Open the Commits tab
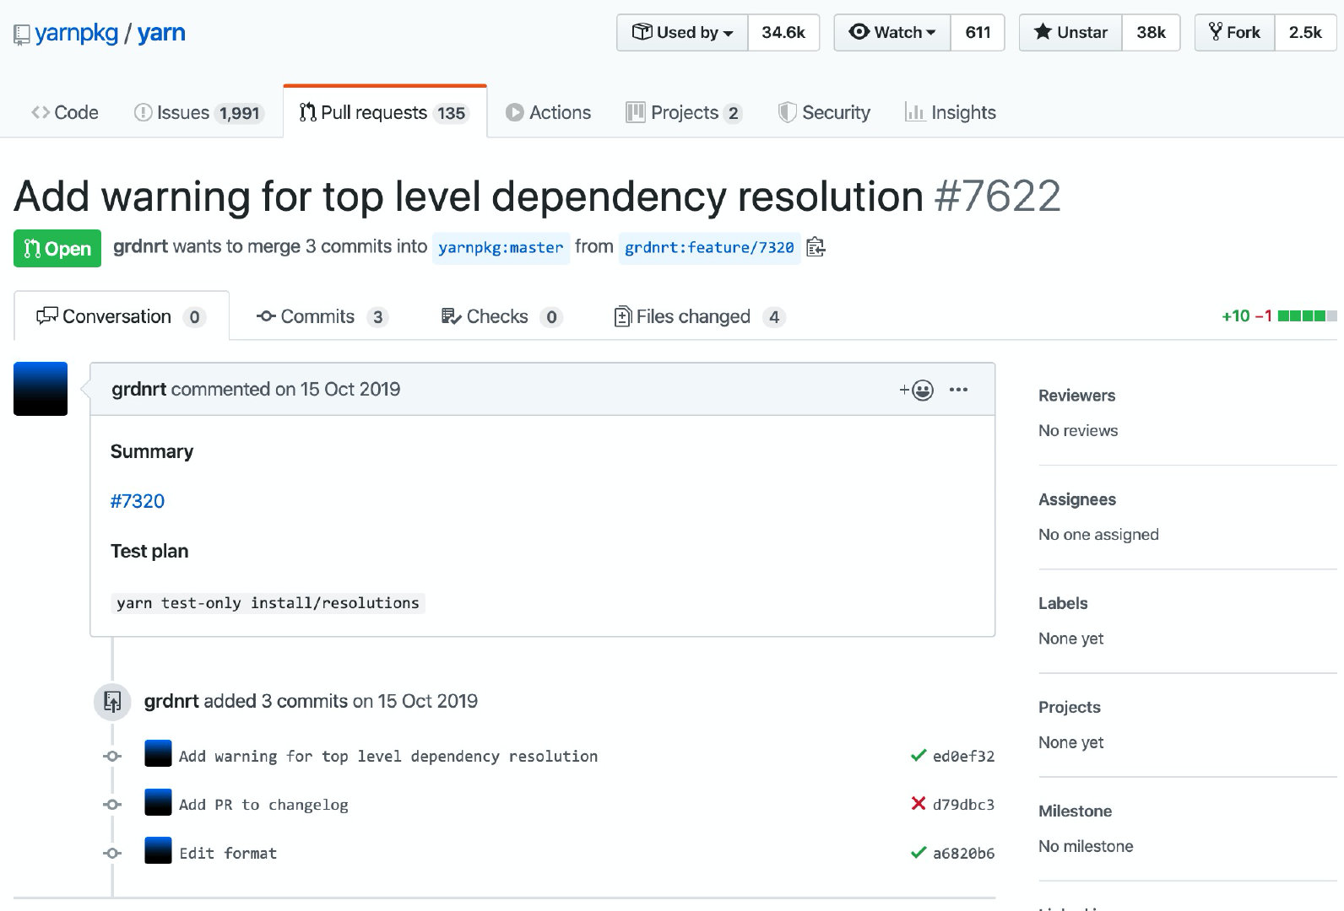The width and height of the screenshot is (1344, 911). point(317,316)
